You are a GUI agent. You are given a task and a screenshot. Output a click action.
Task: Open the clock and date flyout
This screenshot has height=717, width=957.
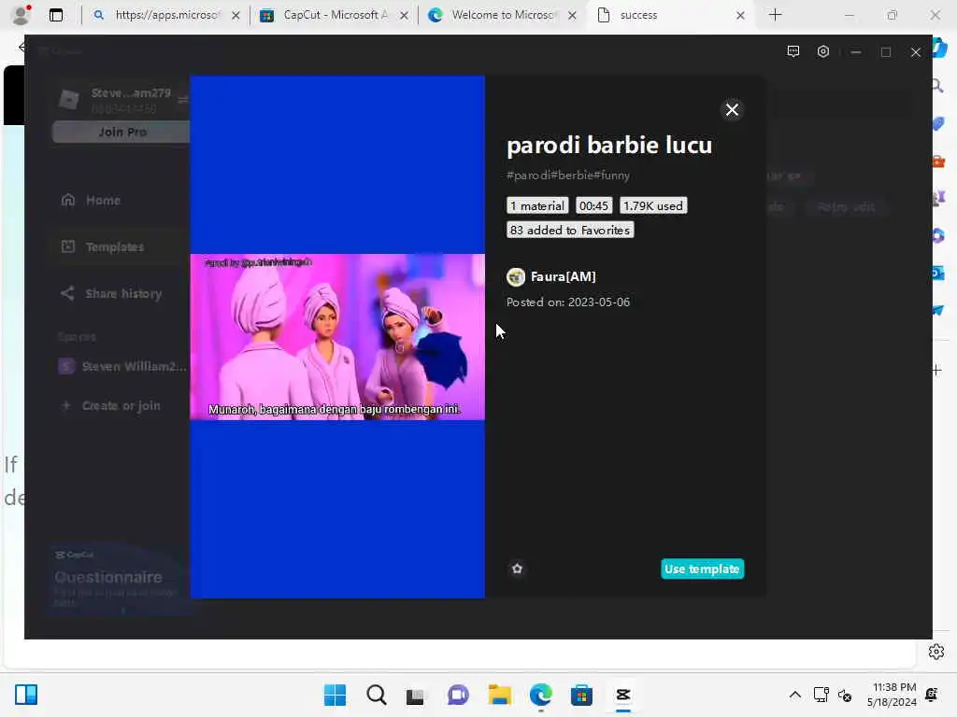point(892,695)
